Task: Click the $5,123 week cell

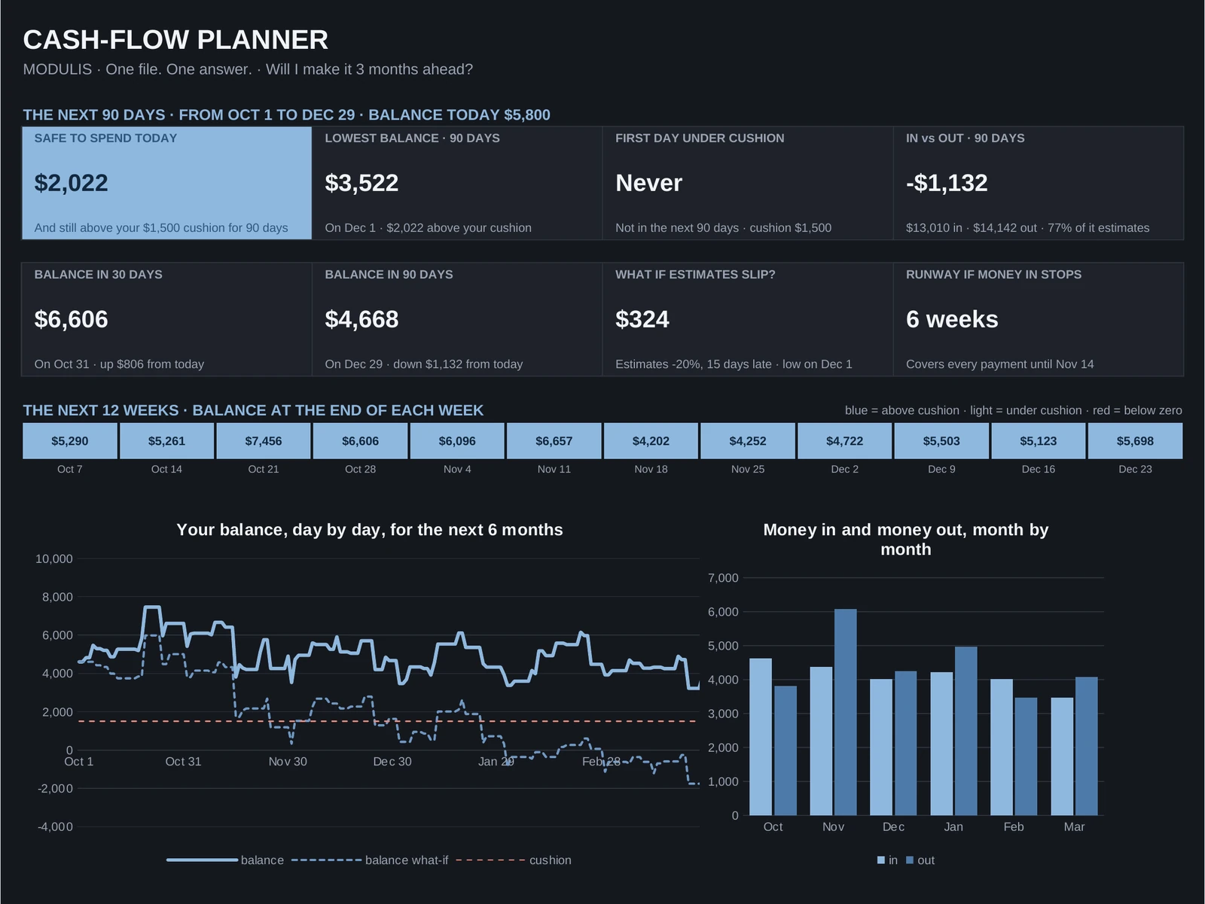Action: pos(1039,441)
